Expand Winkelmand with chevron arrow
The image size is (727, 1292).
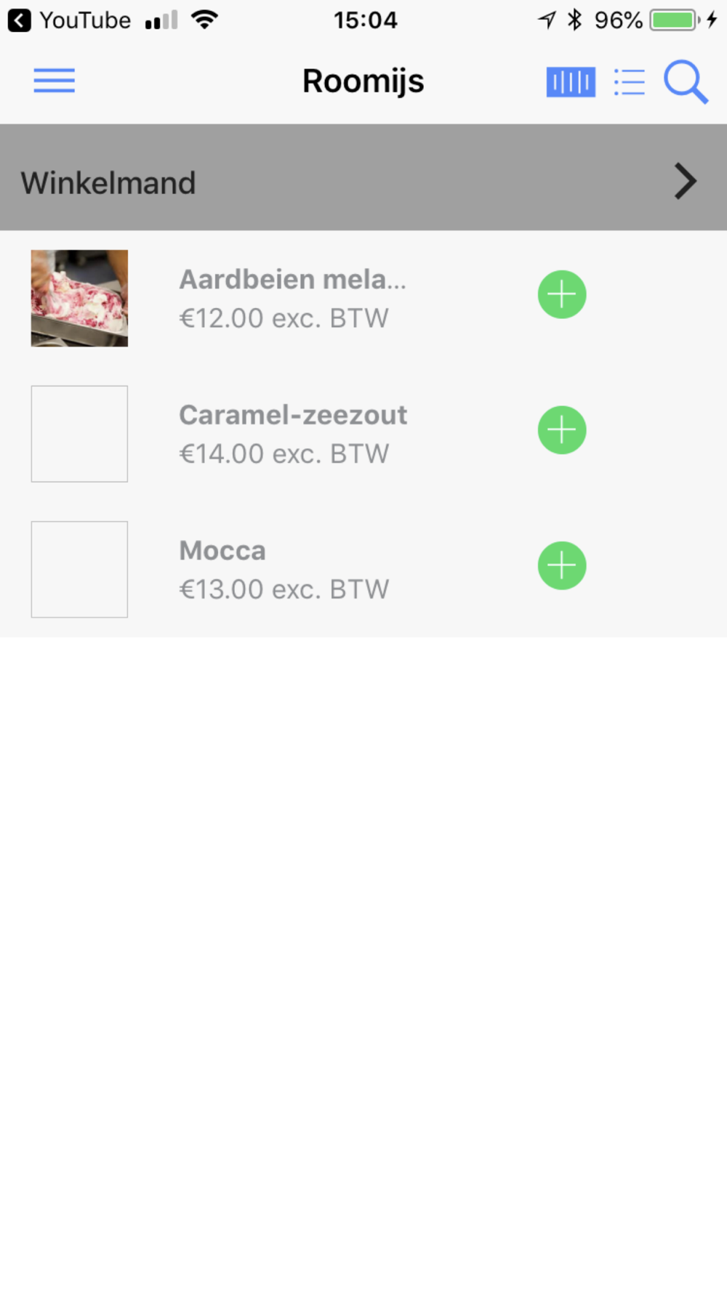685,181
